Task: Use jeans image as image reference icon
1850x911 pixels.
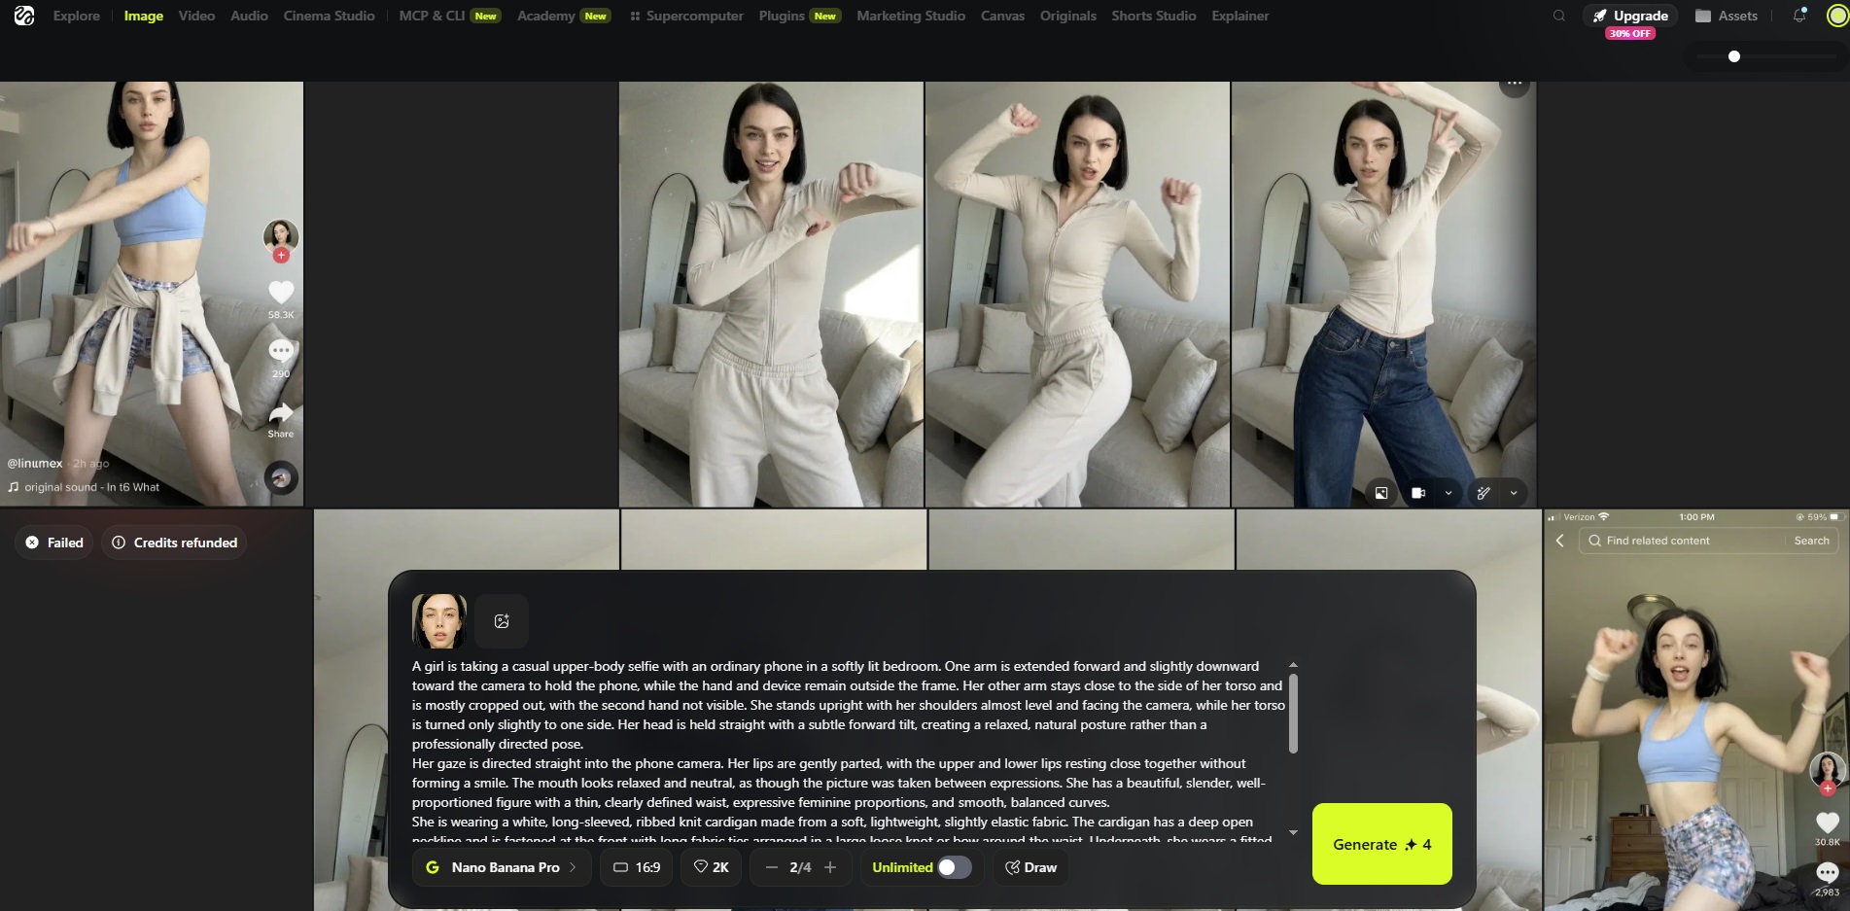Action: tap(1381, 493)
